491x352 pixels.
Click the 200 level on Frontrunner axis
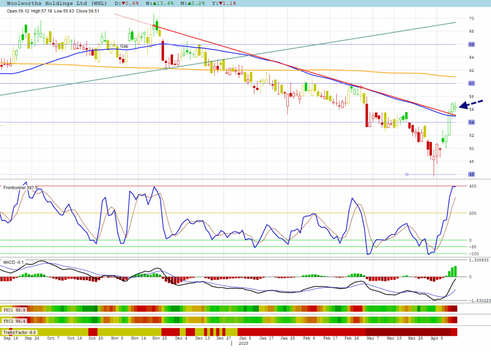click(x=472, y=213)
